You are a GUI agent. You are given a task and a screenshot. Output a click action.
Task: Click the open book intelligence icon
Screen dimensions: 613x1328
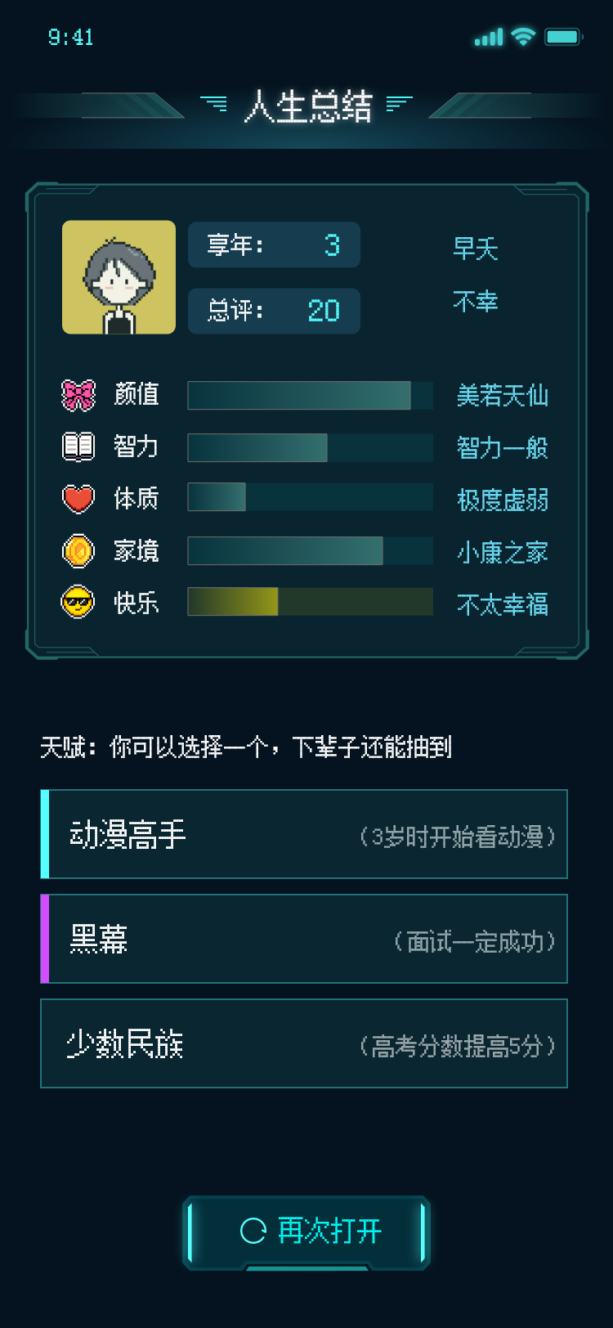[78, 446]
